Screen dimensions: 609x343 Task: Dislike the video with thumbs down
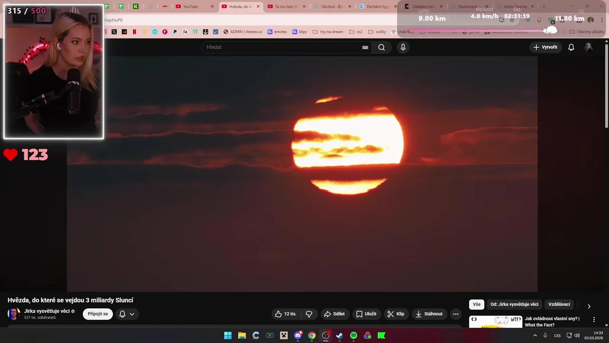point(309,314)
